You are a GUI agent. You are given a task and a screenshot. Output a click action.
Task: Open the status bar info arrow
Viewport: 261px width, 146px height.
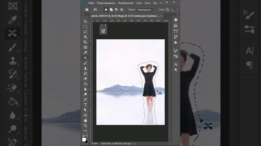[x=135, y=144]
